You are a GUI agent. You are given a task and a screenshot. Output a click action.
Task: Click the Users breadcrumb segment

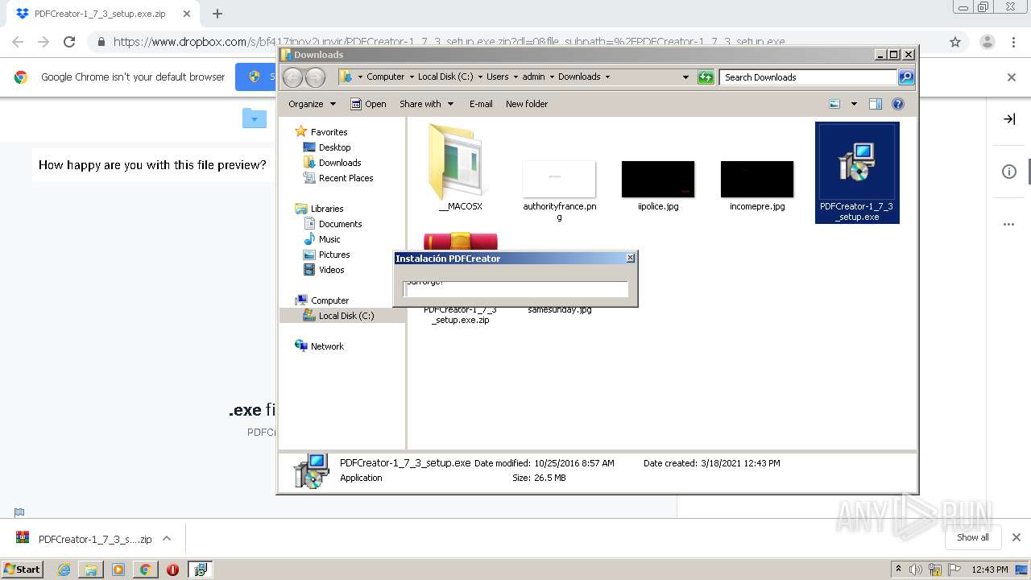(497, 77)
